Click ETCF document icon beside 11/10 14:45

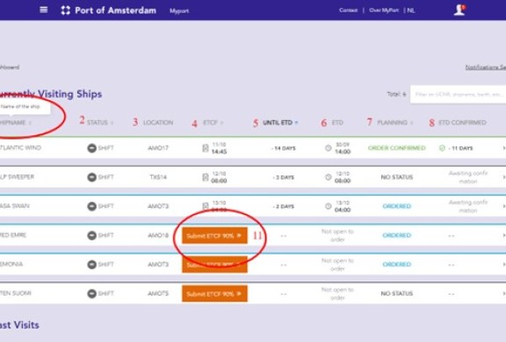coord(206,148)
